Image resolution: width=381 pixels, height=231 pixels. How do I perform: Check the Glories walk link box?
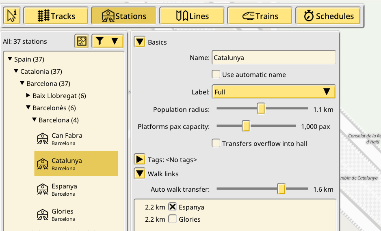[x=173, y=219]
